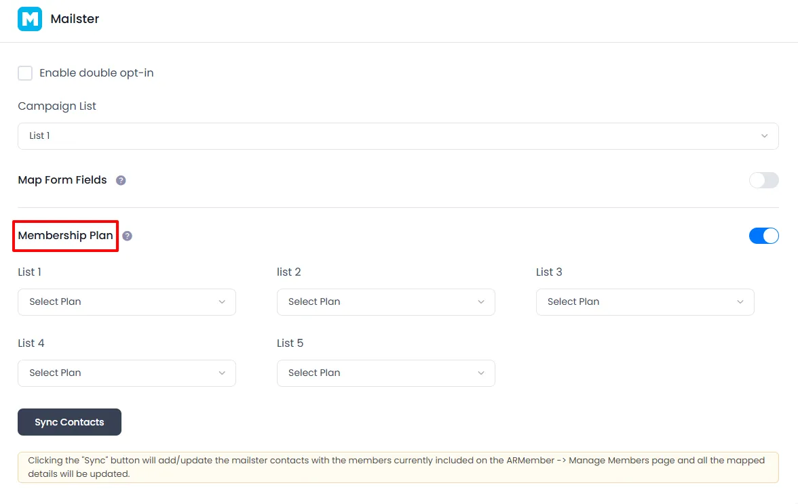This screenshot has width=798, height=504.
Task: Click the Mailster heading text
Action: (x=75, y=18)
